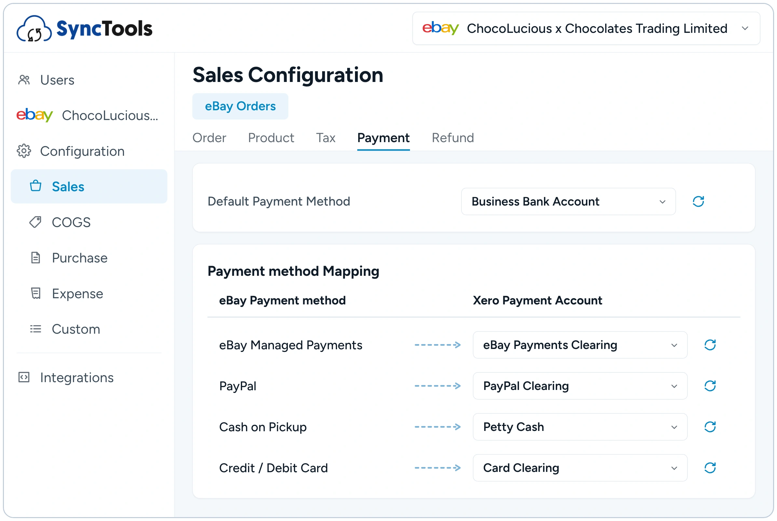The height and width of the screenshot is (521, 777).
Task: Click the Integrations code icon
Action: (x=24, y=378)
